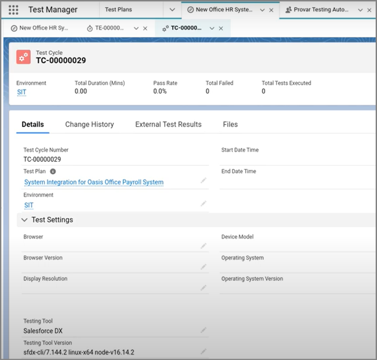The height and width of the screenshot is (360, 377).
Task: Collapse the Test Settings section
Action: (x=24, y=220)
